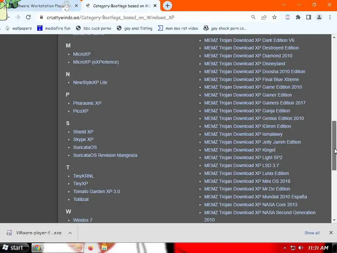Click the Chrome taskbar button
337x253 pixels.
(x=57, y=248)
